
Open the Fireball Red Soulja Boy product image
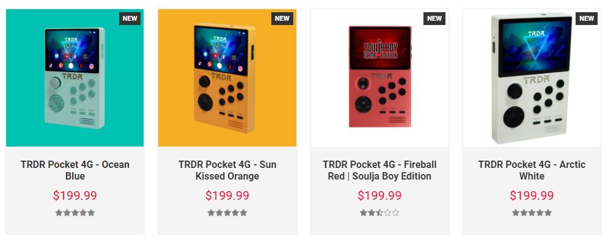(379, 78)
